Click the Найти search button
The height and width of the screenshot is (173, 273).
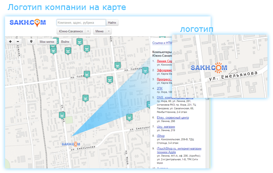[112, 23]
